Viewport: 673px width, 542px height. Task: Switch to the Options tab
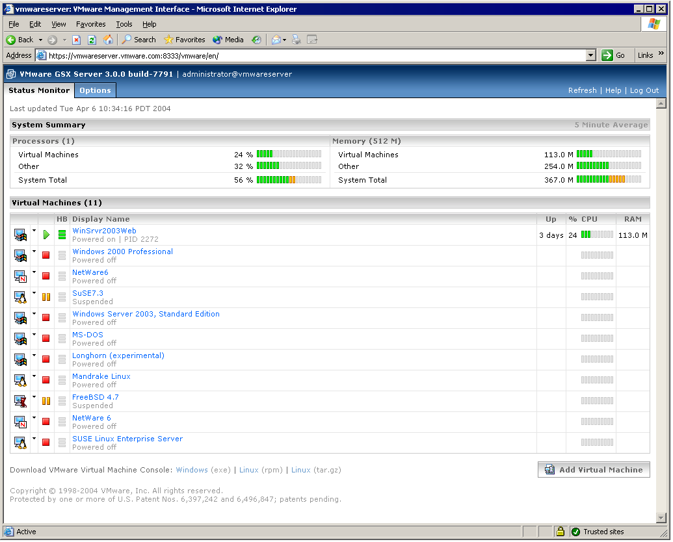click(x=96, y=90)
